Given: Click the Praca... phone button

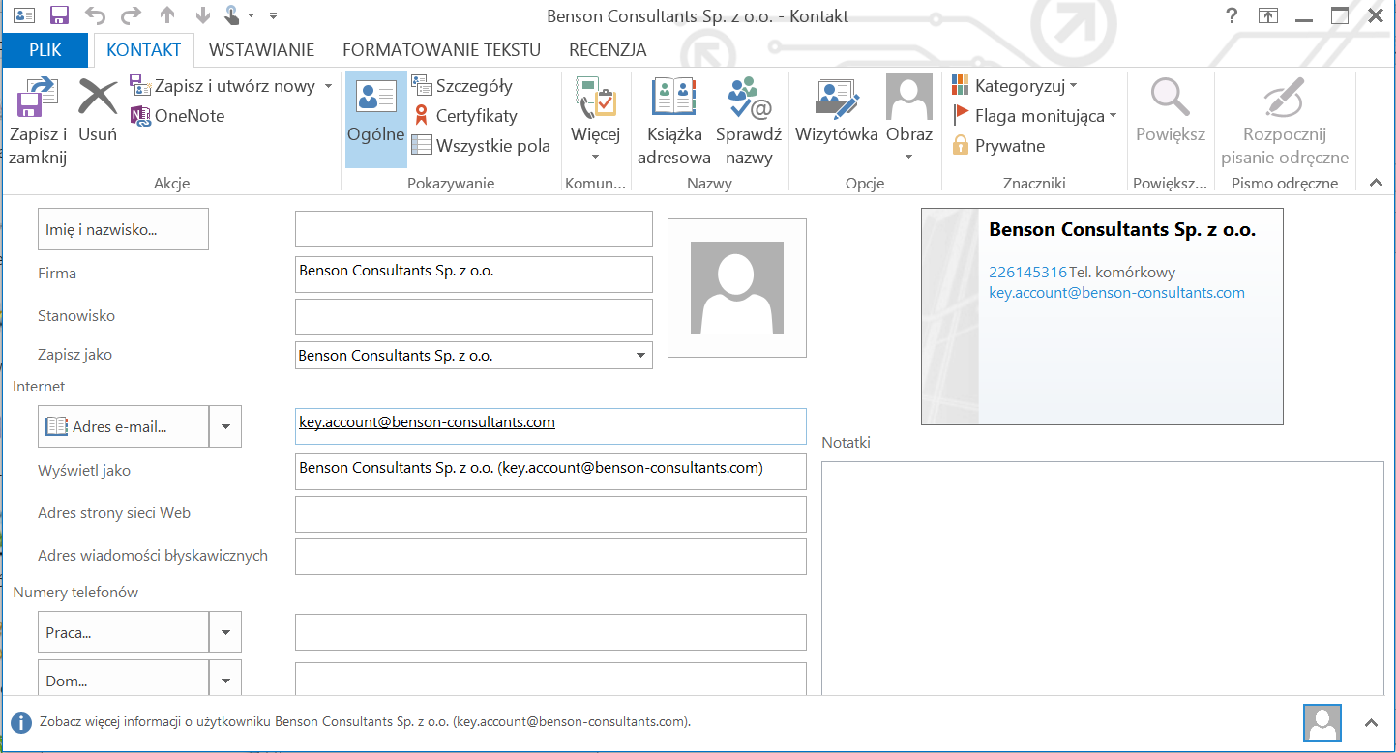Looking at the screenshot, I should (x=123, y=632).
